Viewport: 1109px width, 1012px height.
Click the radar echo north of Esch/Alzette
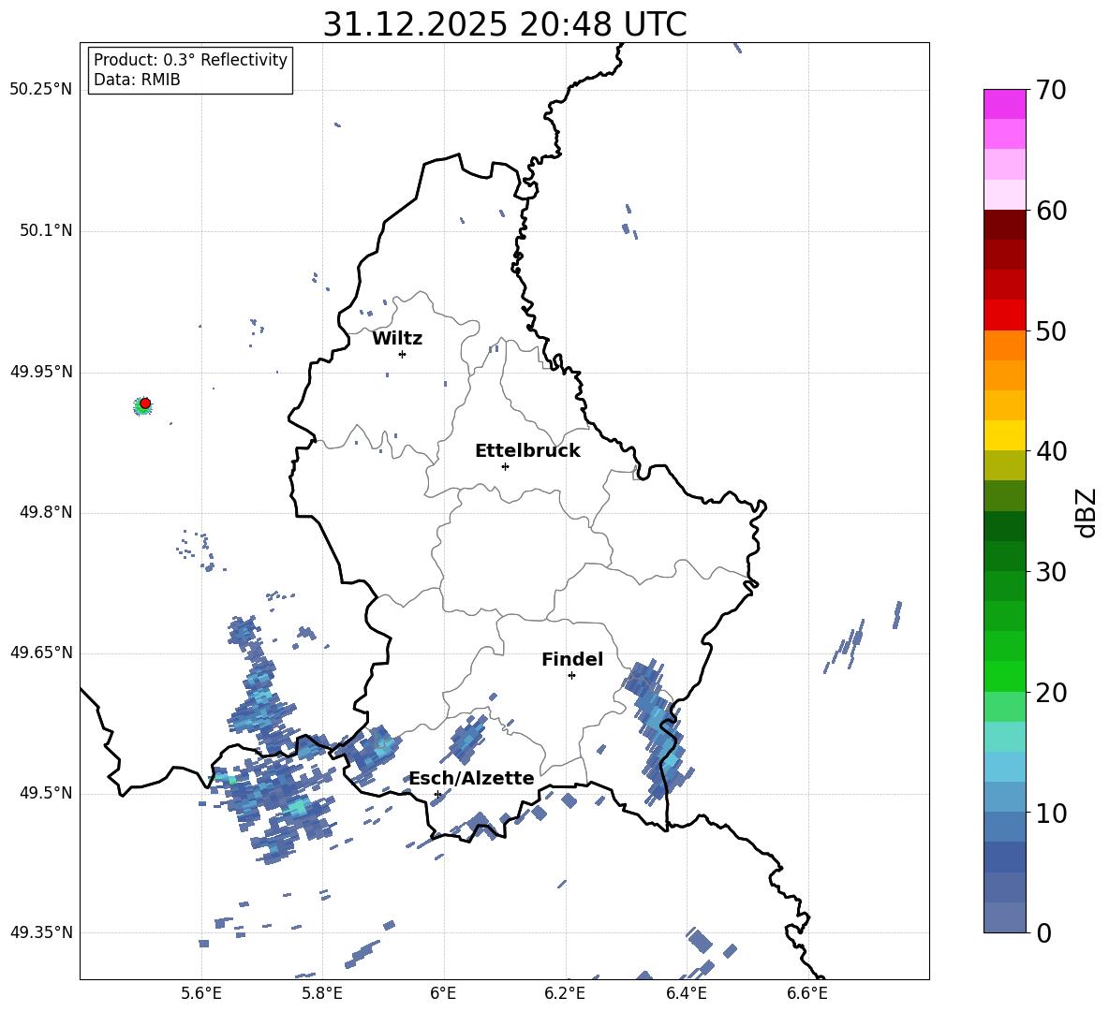tap(469, 740)
